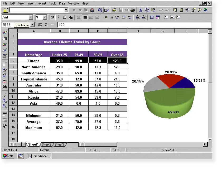
Task: Click the Start button
Action: pos(8,156)
